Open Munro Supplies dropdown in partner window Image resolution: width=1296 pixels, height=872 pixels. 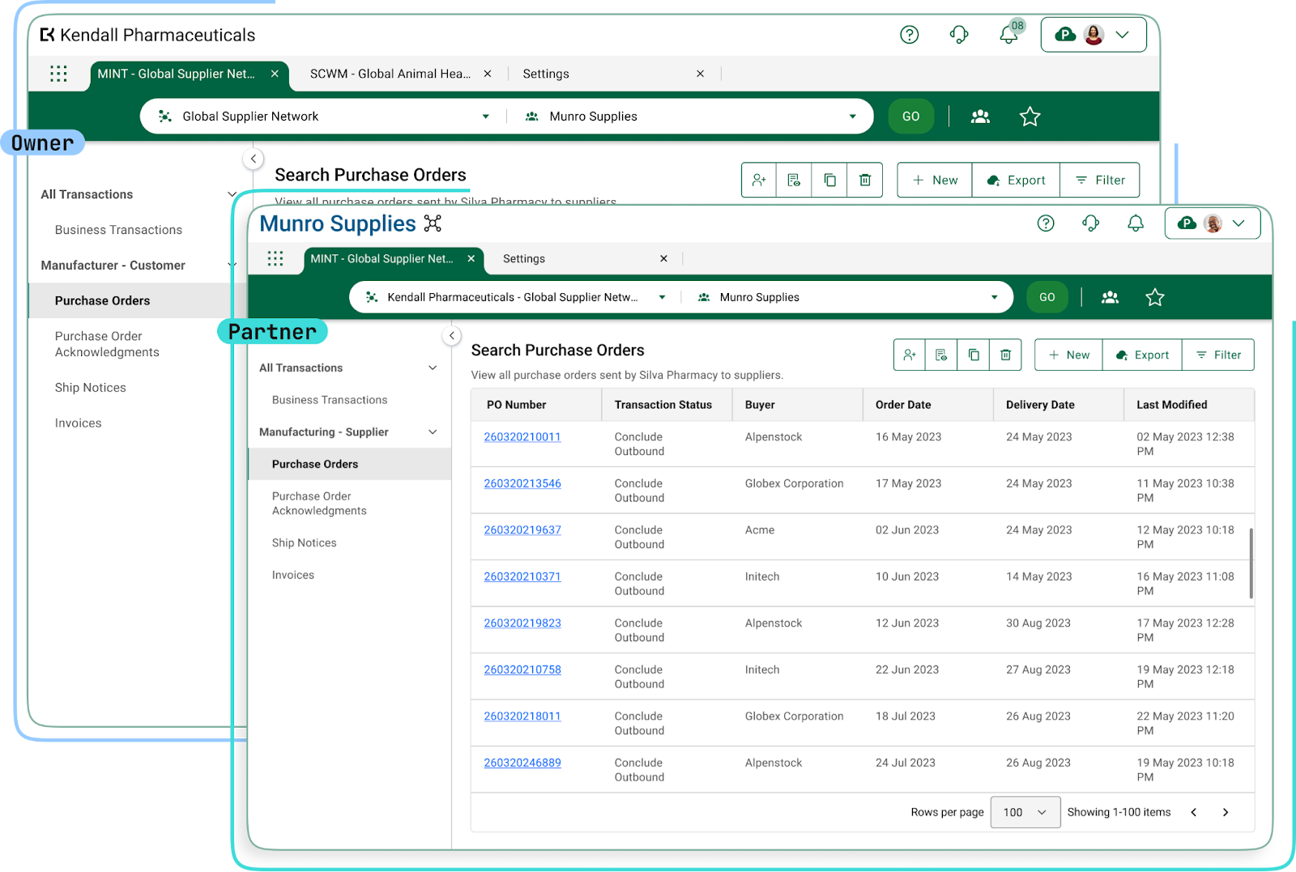tap(848, 297)
